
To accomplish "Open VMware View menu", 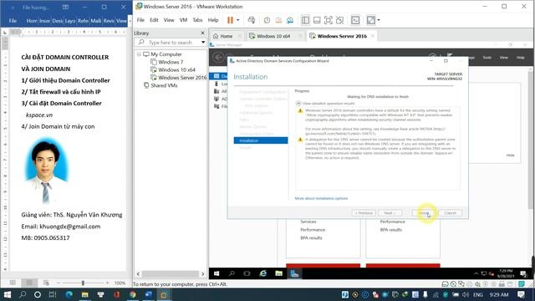I will tap(169, 20).
